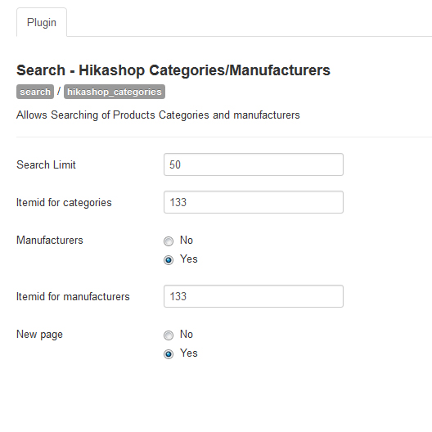Click the "Itemid for manufacturers" label
This screenshot has height=432, width=432.
(x=73, y=296)
